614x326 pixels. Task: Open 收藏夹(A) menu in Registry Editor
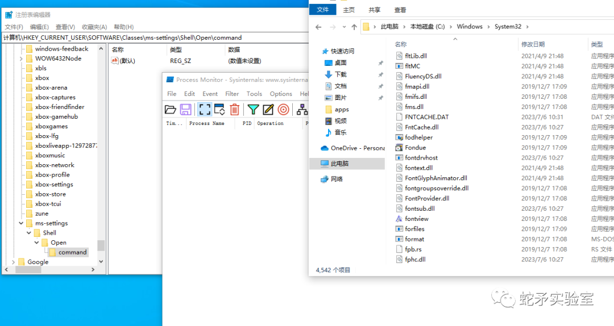pyautogui.click(x=94, y=27)
